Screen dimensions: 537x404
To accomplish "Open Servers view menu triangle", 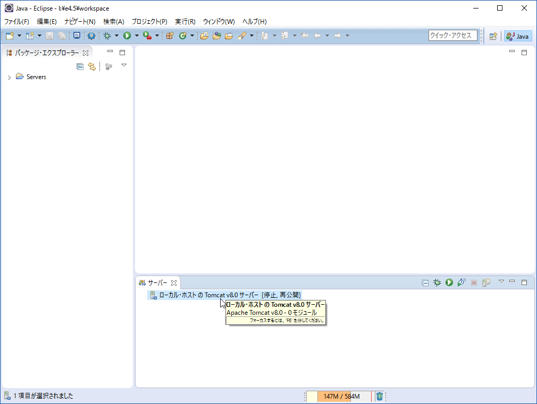I will [x=501, y=281].
